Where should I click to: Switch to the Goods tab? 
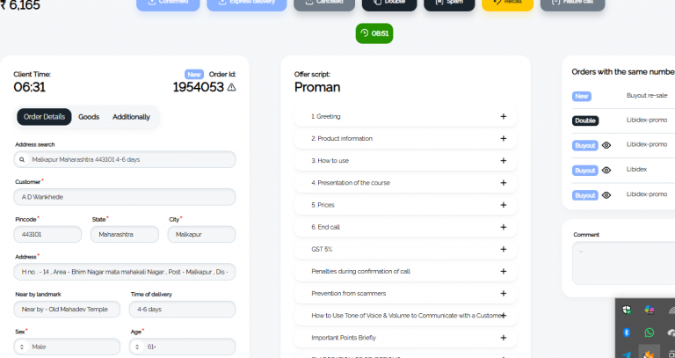tap(89, 117)
